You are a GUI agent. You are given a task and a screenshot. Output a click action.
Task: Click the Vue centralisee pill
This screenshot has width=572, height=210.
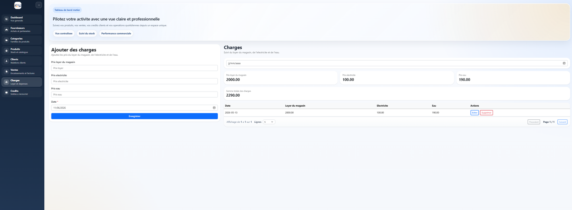(x=64, y=34)
